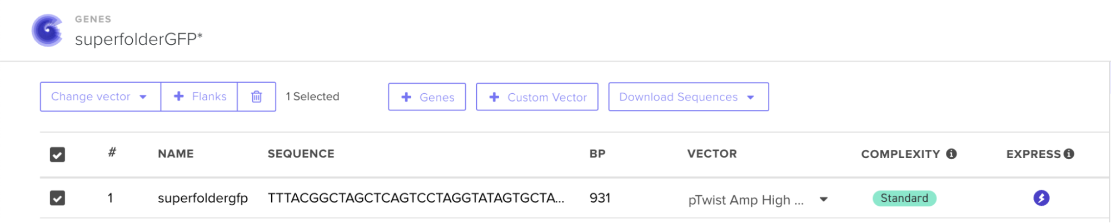Click the plus icon beside Custom Vector
Viewport: 1111px width, 223px height.
click(x=494, y=97)
